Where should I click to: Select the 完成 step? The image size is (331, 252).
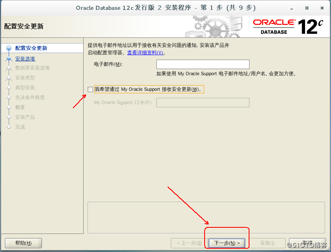coord(20,127)
